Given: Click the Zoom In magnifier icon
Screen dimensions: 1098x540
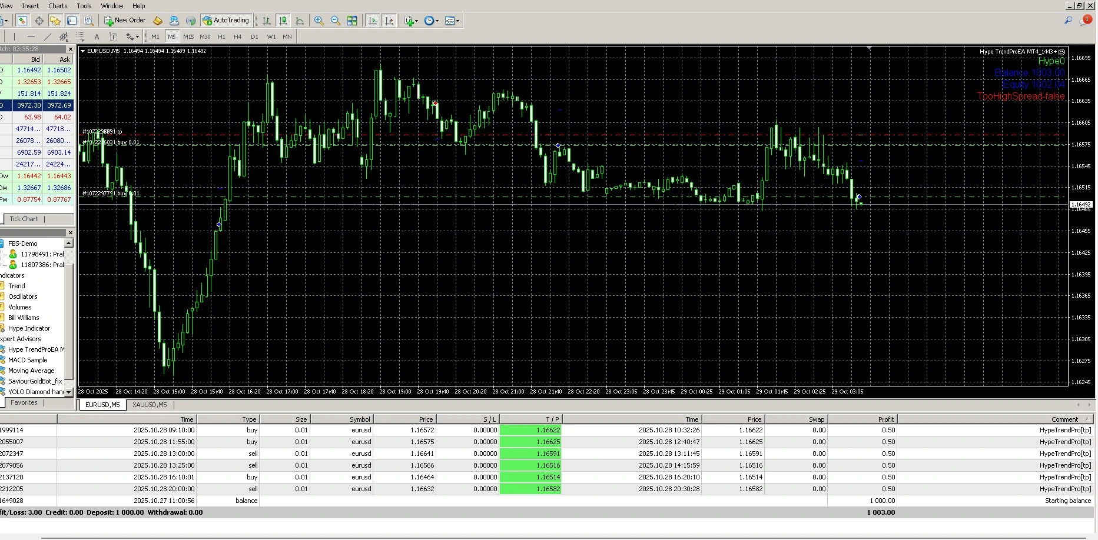Looking at the screenshot, I should (x=319, y=21).
